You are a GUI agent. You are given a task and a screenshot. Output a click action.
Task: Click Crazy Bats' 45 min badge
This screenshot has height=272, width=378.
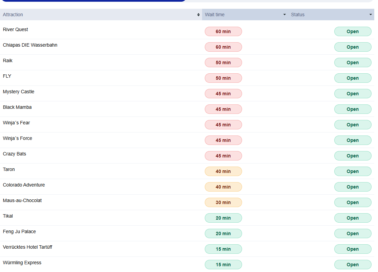[223, 156]
